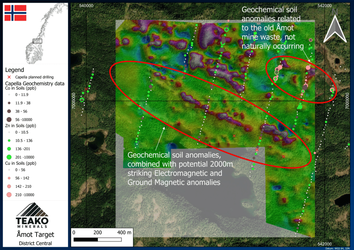Click the black location rectangle on inset map

point(37,41)
